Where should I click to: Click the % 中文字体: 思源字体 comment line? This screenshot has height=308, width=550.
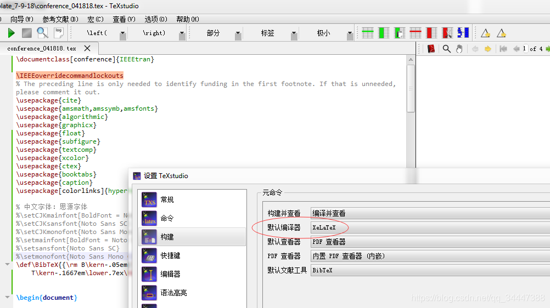pyautogui.click(x=52, y=207)
